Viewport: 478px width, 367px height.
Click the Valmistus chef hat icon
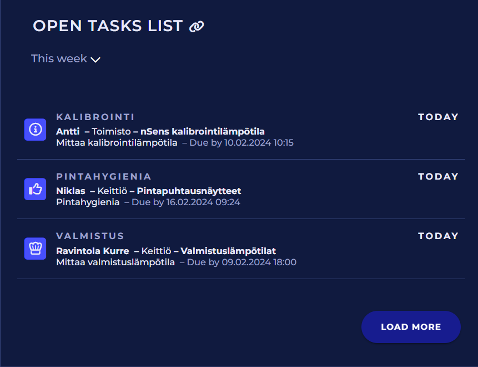[35, 249]
